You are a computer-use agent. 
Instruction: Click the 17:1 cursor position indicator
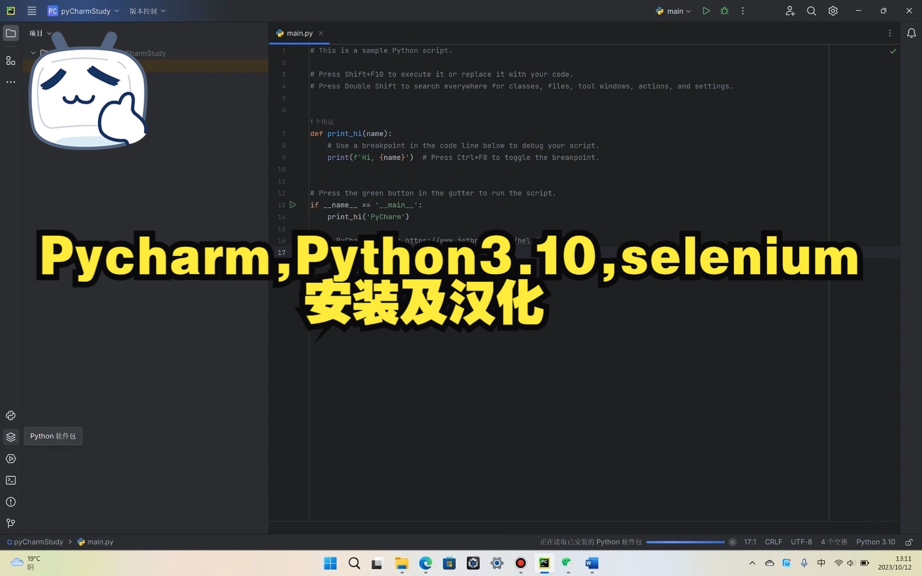pyautogui.click(x=750, y=542)
